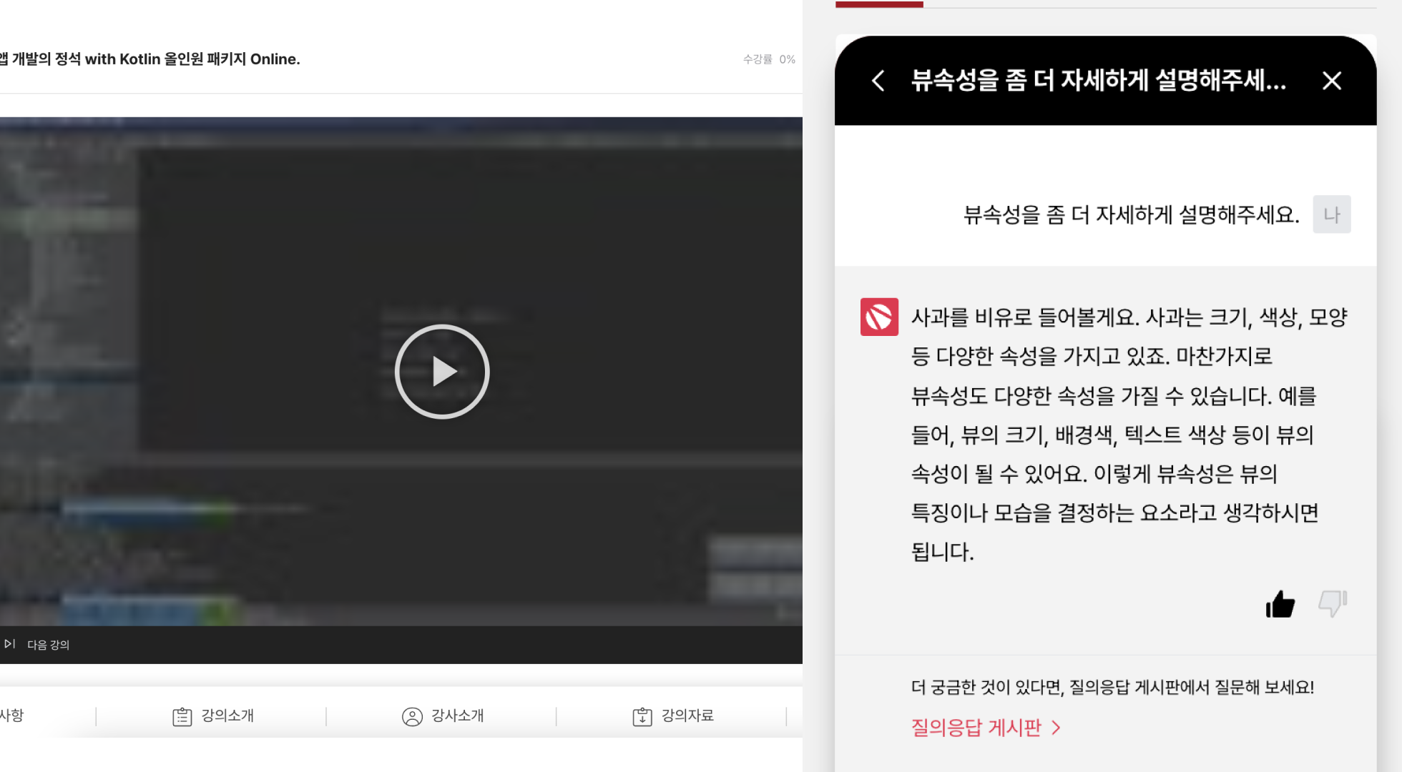Viewport: 1402px width, 772px height.
Task: Open the 강사소개 tab
Action: tap(443, 716)
